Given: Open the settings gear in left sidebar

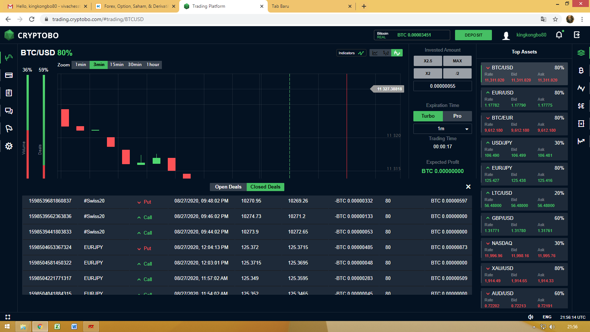Looking at the screenshot, I should click(9, 146).
